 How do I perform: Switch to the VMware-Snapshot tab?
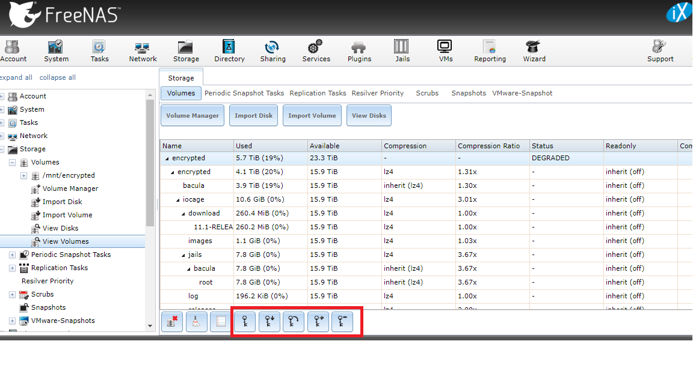pyautogui.click(x=522, y=93)
